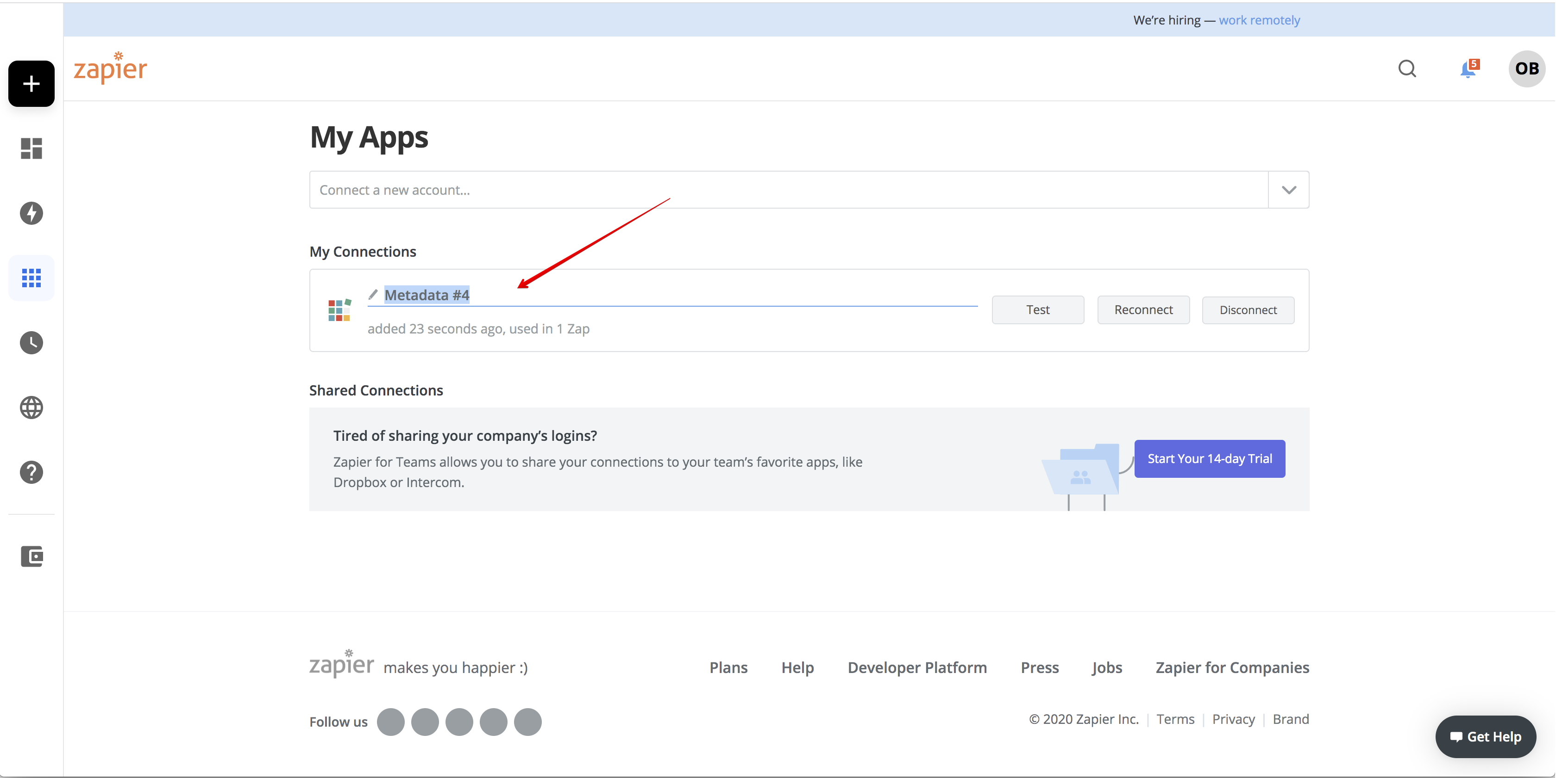Start Your 14-day Trial button
This screenshot has height=778, width=1556.
click(x=1209, y=458)
